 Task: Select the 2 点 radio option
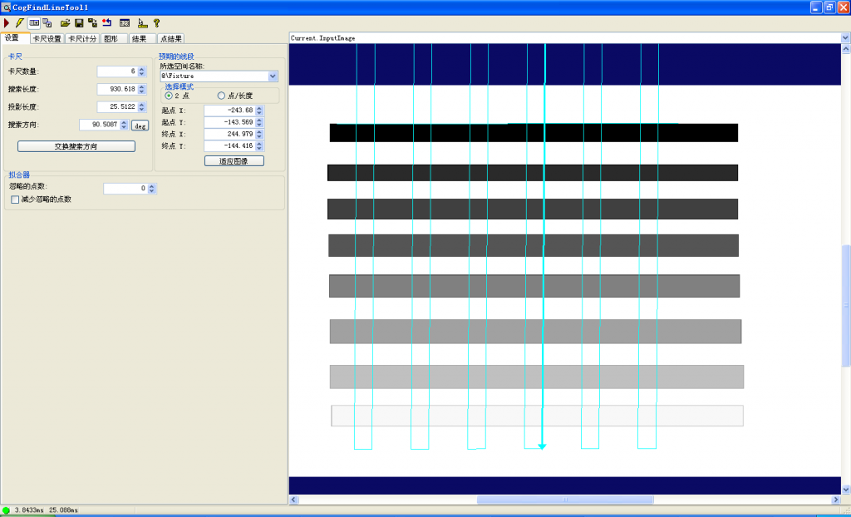[169, 96]
